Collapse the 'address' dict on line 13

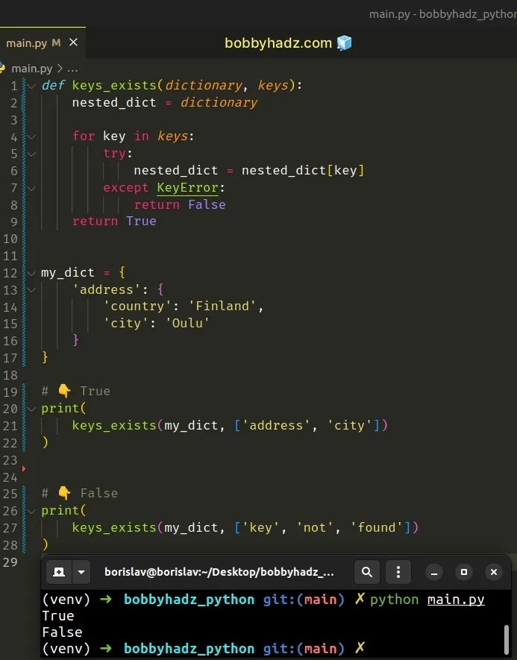(31, 290)
